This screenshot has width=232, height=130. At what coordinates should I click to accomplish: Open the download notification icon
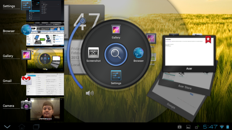click(x=180, y=126)
